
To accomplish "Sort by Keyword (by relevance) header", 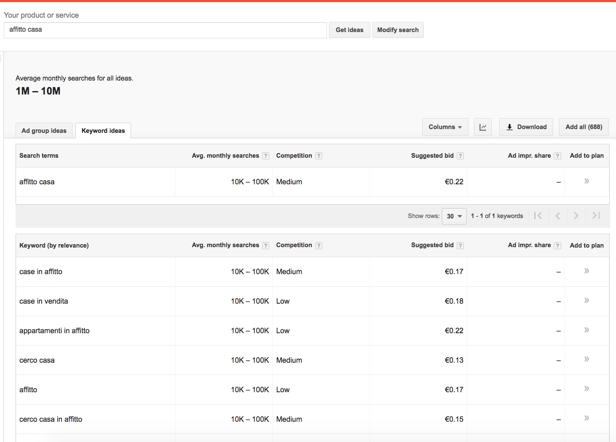I will click(x=54, y=245).
